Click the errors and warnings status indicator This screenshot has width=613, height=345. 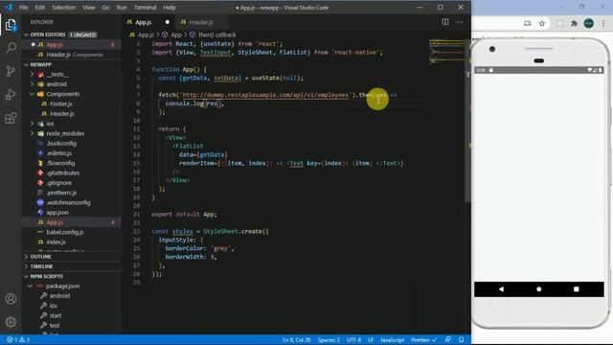tap(18, 340)
